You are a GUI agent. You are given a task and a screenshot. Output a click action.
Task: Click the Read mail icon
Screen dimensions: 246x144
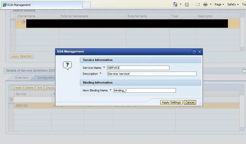coord(198,4)
